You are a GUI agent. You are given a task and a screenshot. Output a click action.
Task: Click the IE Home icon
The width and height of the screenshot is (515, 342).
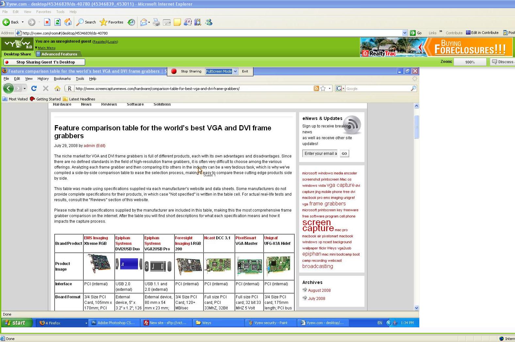point(68,22)
